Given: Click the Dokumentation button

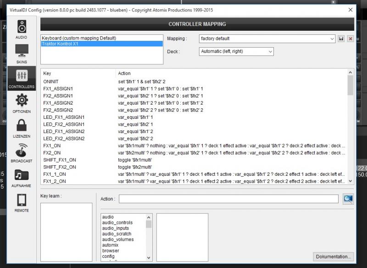Looking at the screenshot, I should 334,257.
